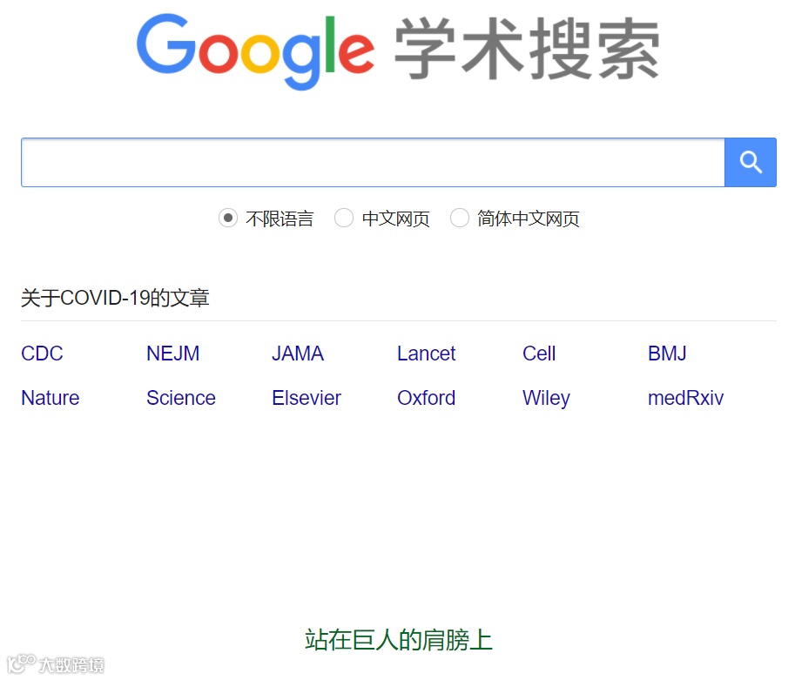The width and height of the screenshot is (795, 680).
Task: Open the Science link
Action: (x=181, y=398)
